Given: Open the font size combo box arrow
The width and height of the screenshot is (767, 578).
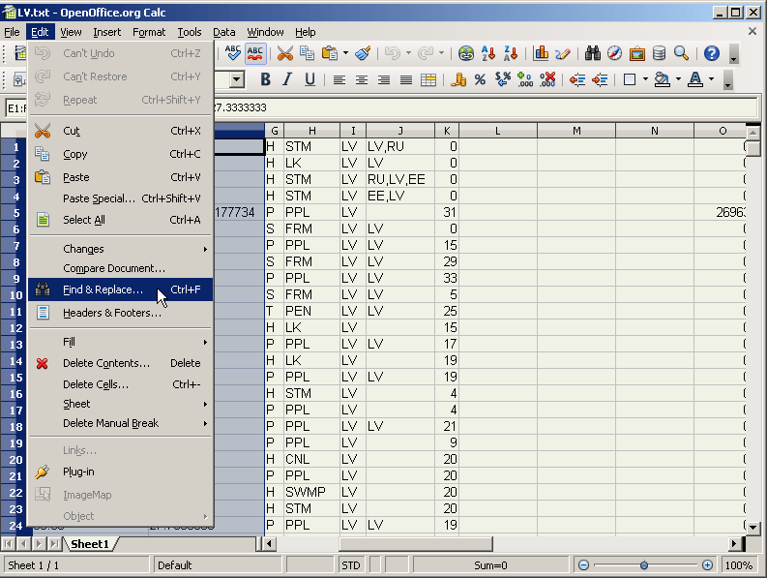Looking at the screenshot, I should 237,79.
